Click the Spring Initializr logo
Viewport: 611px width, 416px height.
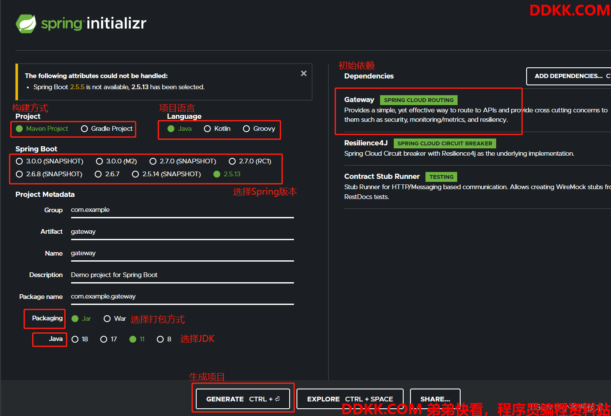[81, 23]
